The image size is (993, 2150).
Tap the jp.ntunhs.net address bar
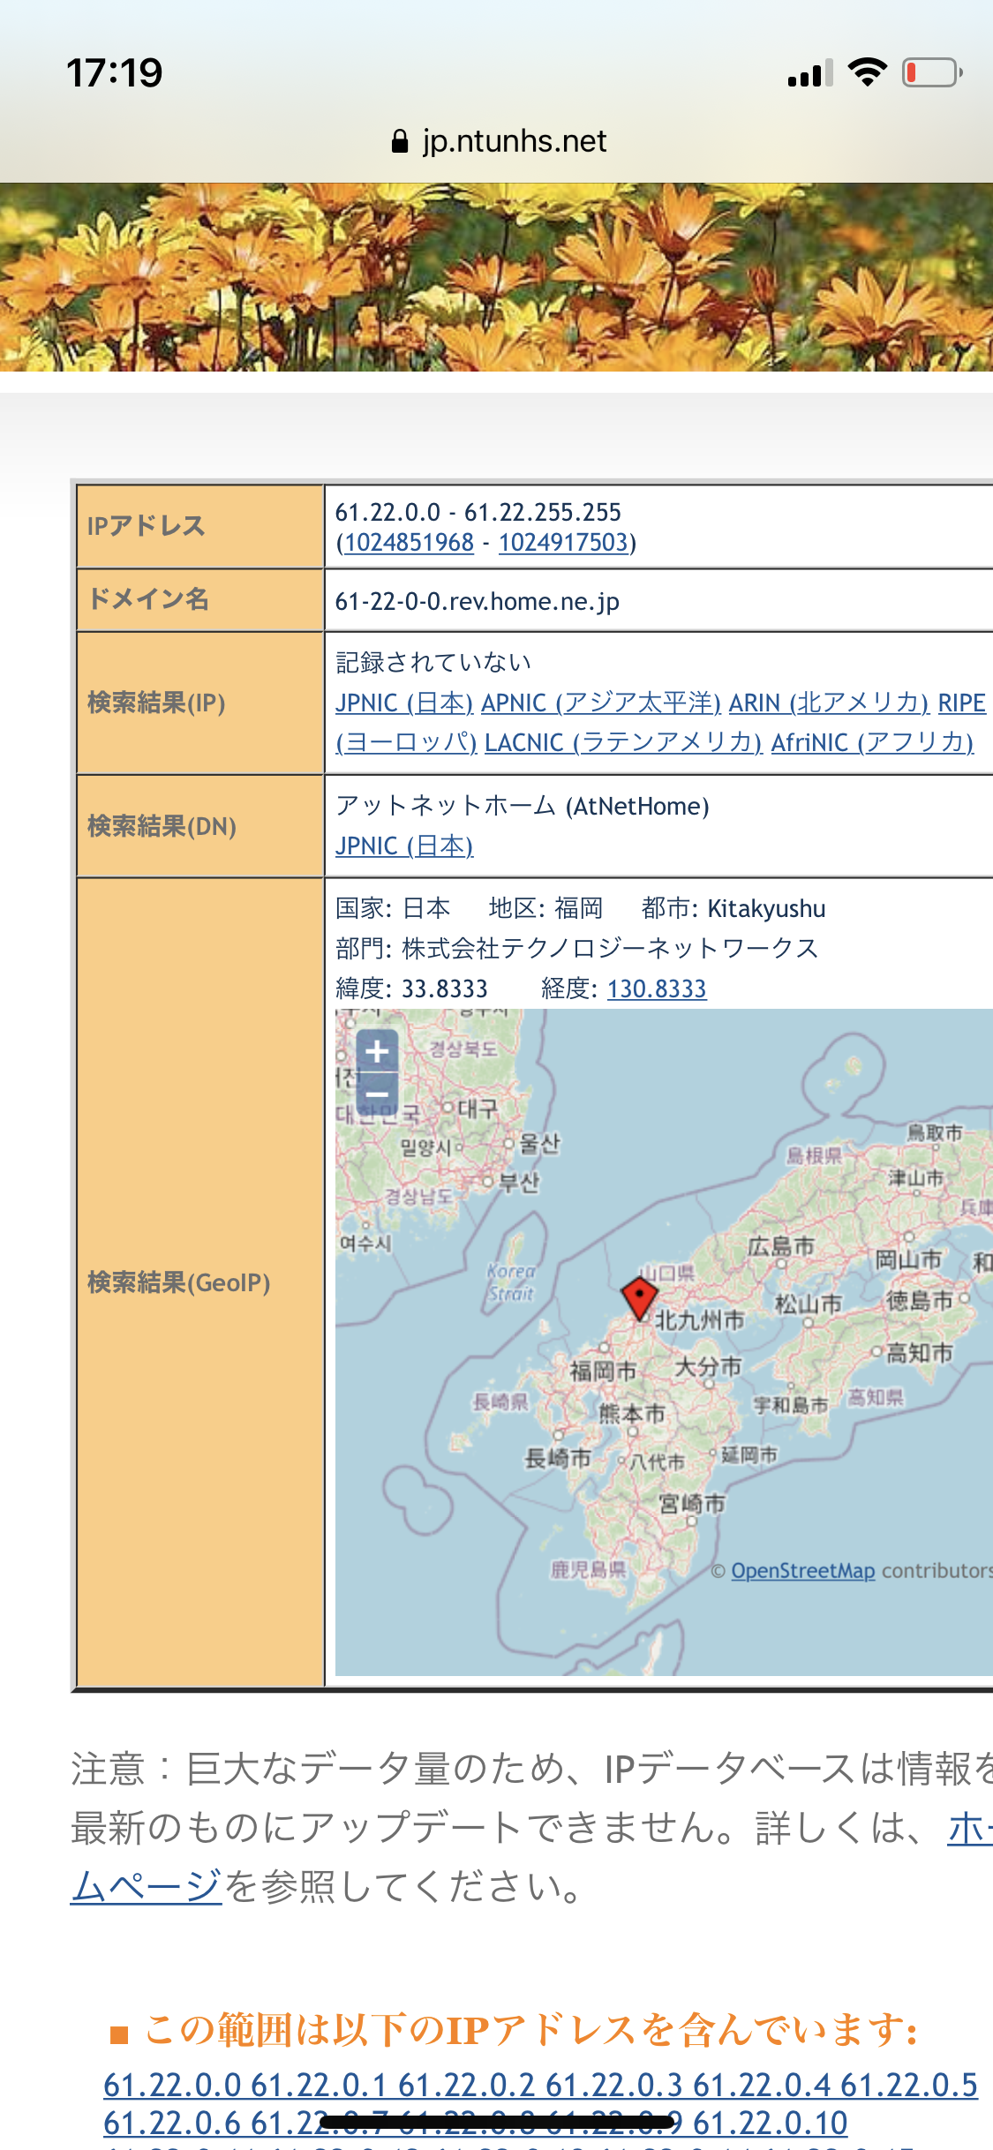tap(513, 141)
